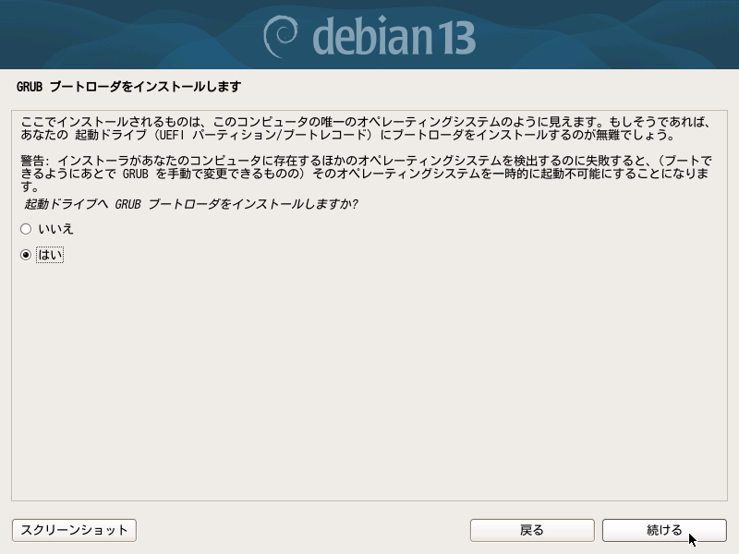739x554 pixels.
Task: Click the GRUB ブートローダをインストールします heading
Action: pyautogui.click(x=128, y=87)
